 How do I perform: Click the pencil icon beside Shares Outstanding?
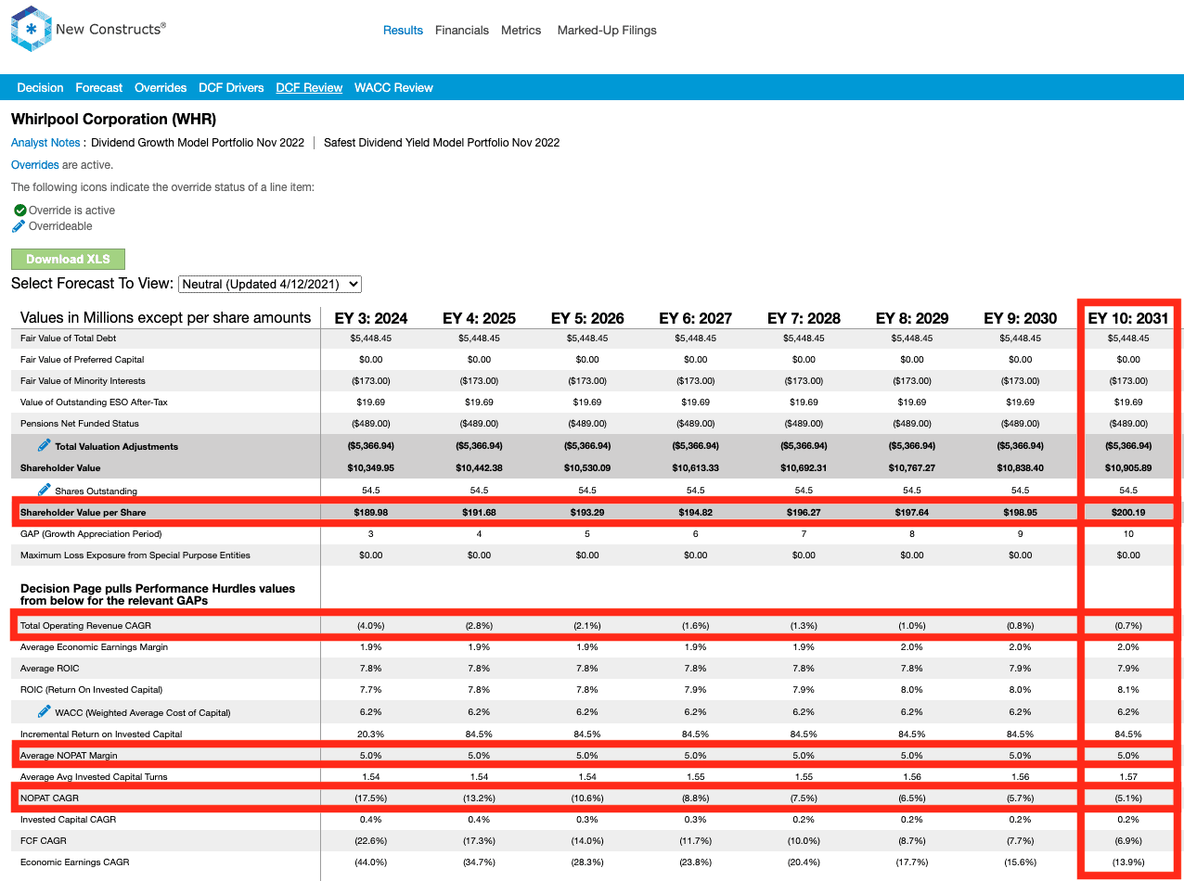(45, 490)
